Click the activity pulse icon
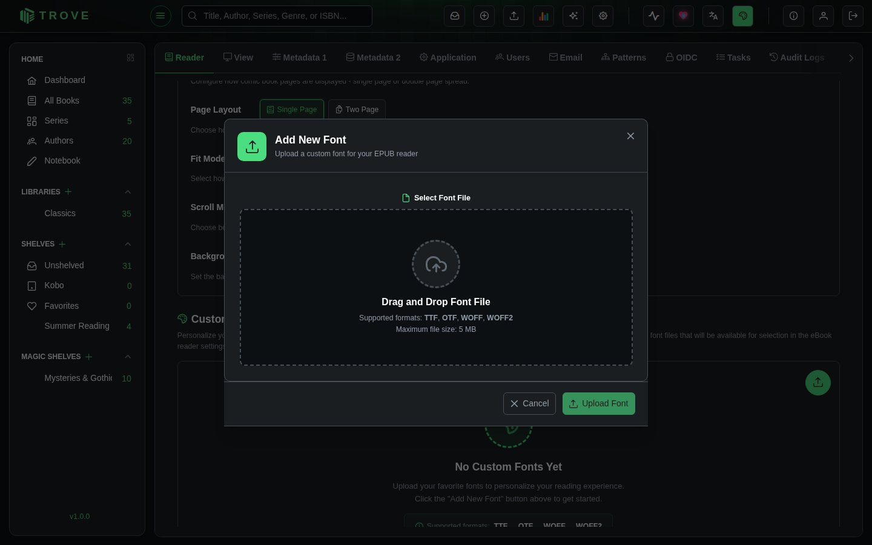872x545 pixels. tap(654, 16)
